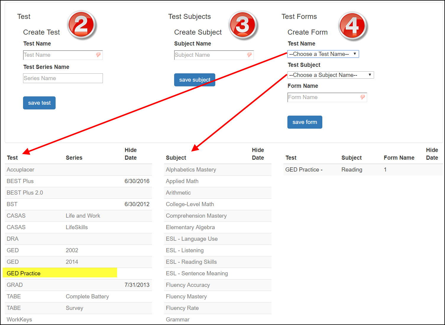
Task: Expand the Choose a Subject Name dropdown
Action: click(x=330, y=75)
